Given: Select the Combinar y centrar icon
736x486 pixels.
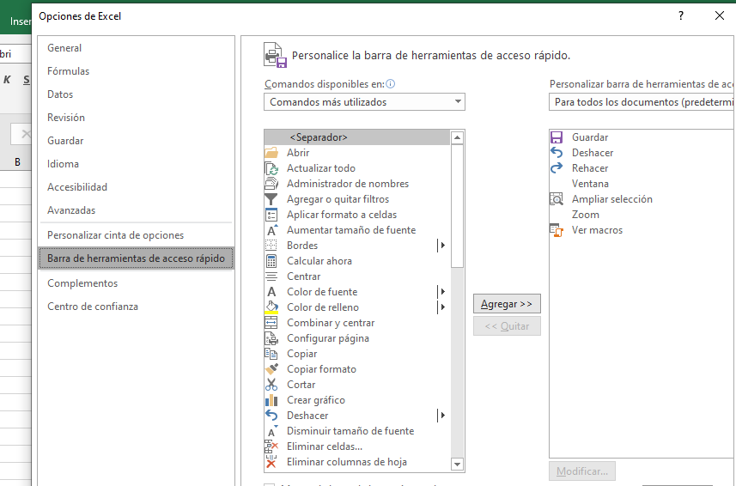Looking at the screenshot, I should [271, 323].
